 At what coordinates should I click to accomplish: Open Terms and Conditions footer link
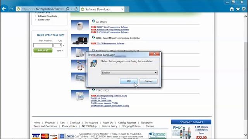[45, 126]
